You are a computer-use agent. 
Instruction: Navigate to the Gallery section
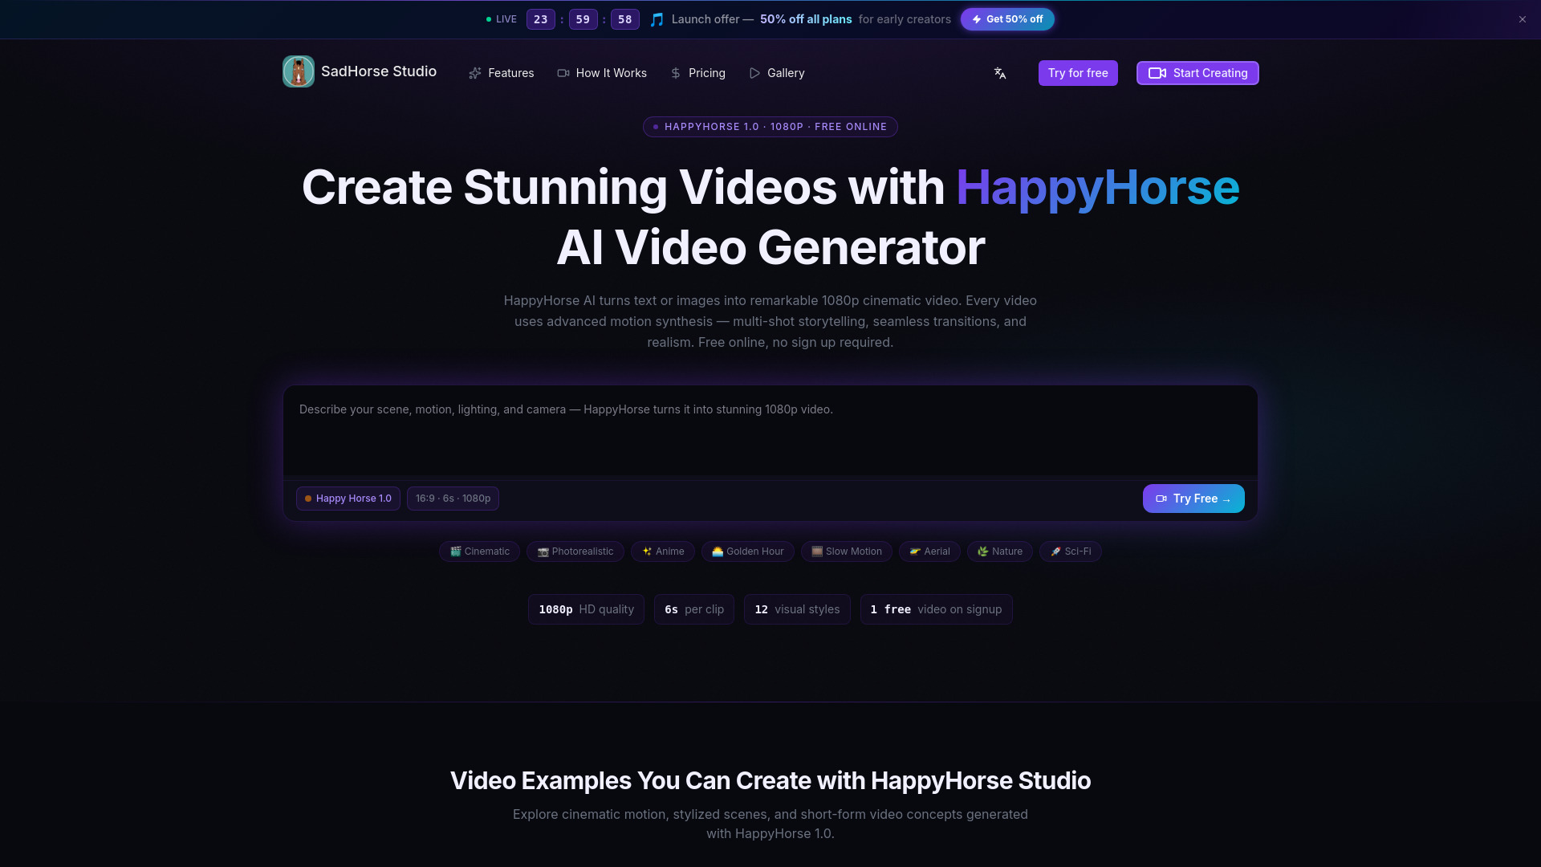click(x=776, y=73)
